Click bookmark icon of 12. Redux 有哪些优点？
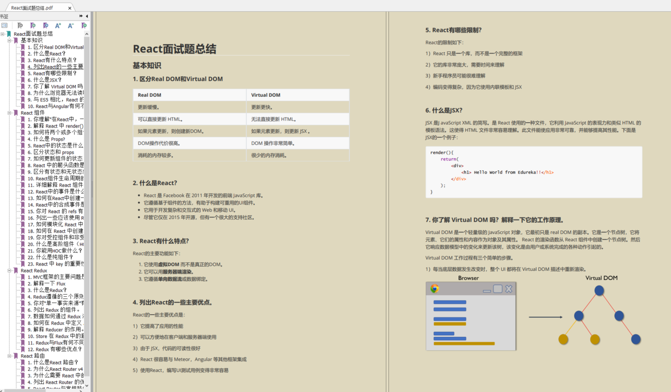The width and height of the screenshot is (671, 392). (x=23, y=349)
